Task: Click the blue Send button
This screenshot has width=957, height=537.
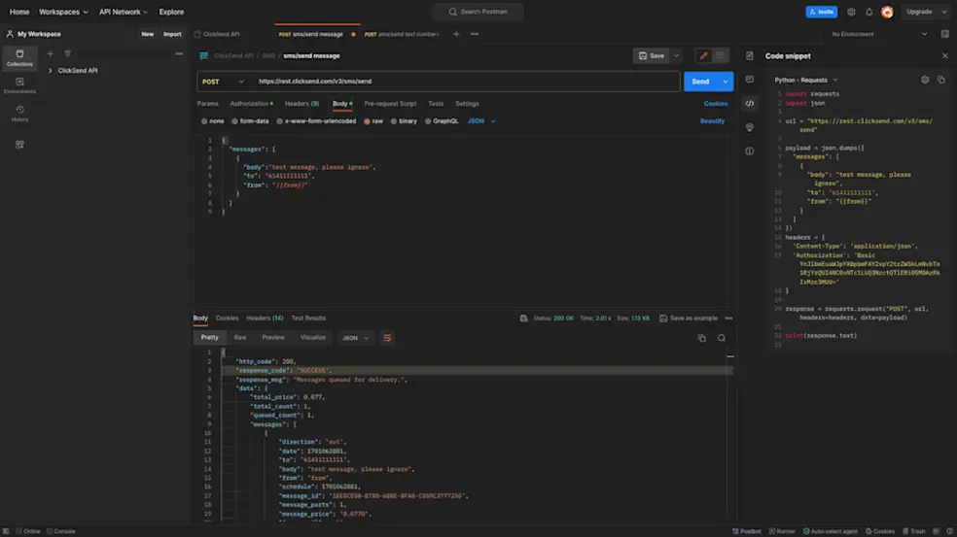Action: (700, 82)
